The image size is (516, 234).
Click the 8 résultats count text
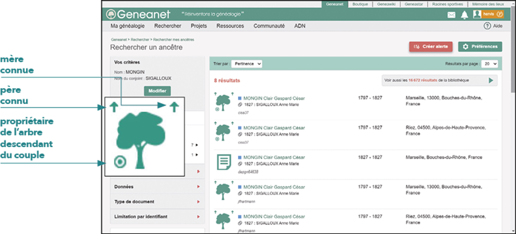coord(227,80)
